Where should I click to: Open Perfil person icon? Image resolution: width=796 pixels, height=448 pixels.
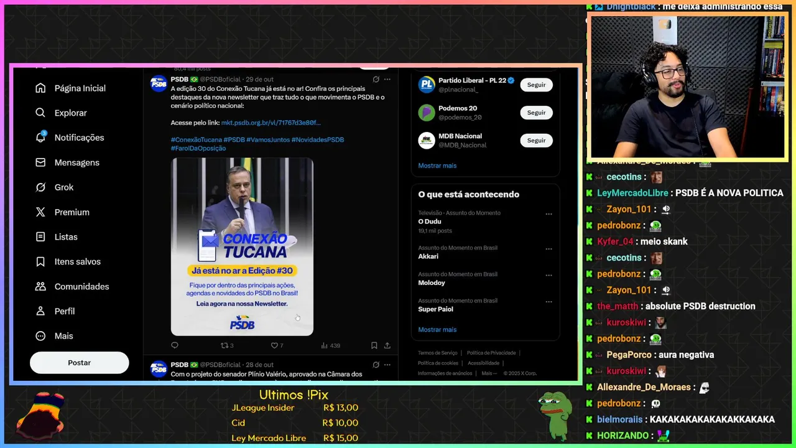click(40, 311)
